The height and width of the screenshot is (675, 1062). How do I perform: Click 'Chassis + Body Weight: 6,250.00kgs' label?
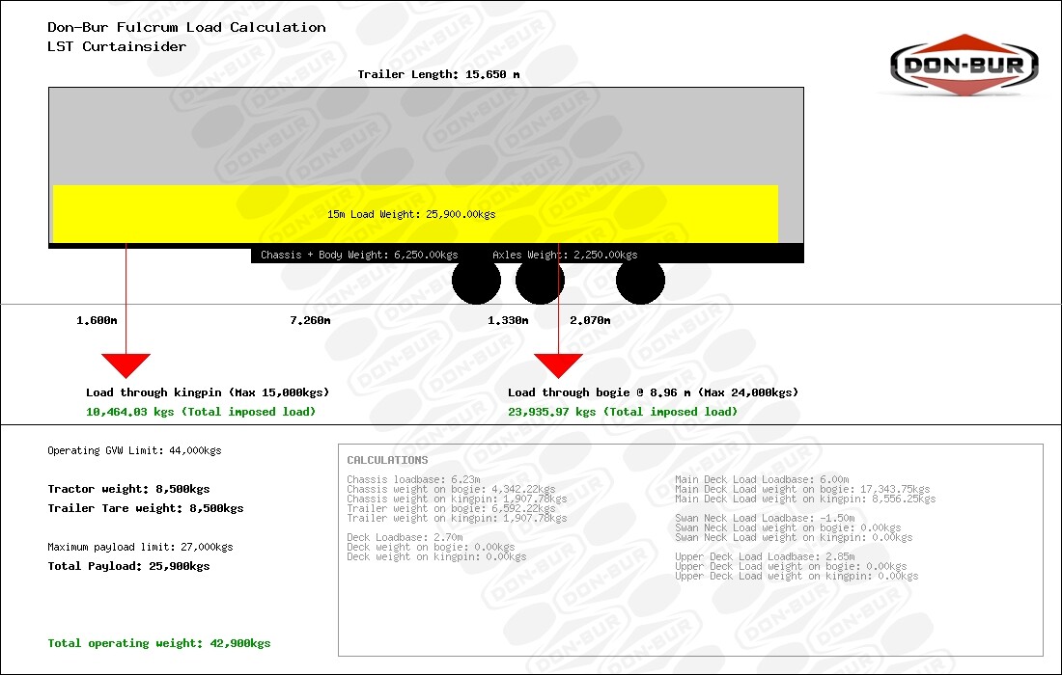pos(359,255)
